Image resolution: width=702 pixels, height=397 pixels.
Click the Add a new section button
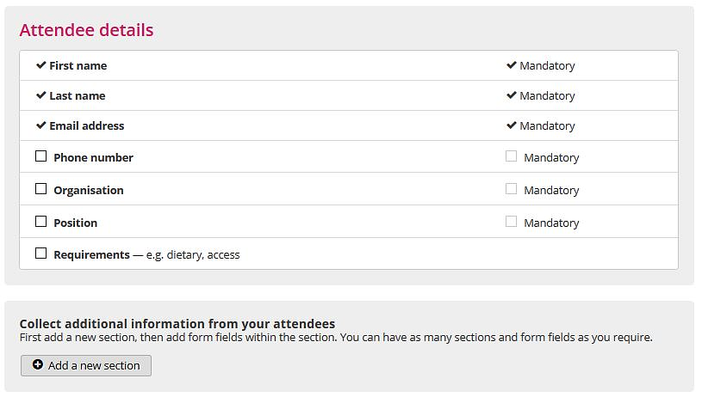[x=86, y=365]
